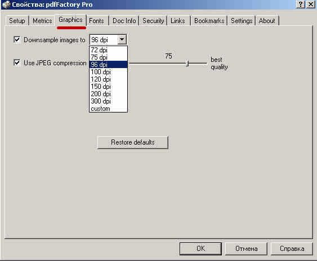Switch to the Settings tab
This screenshot has height=261, width=317.
point(242,21)
